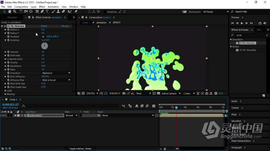
Task: Select the Unified Camera tool
Action: (x=26, y=12)
